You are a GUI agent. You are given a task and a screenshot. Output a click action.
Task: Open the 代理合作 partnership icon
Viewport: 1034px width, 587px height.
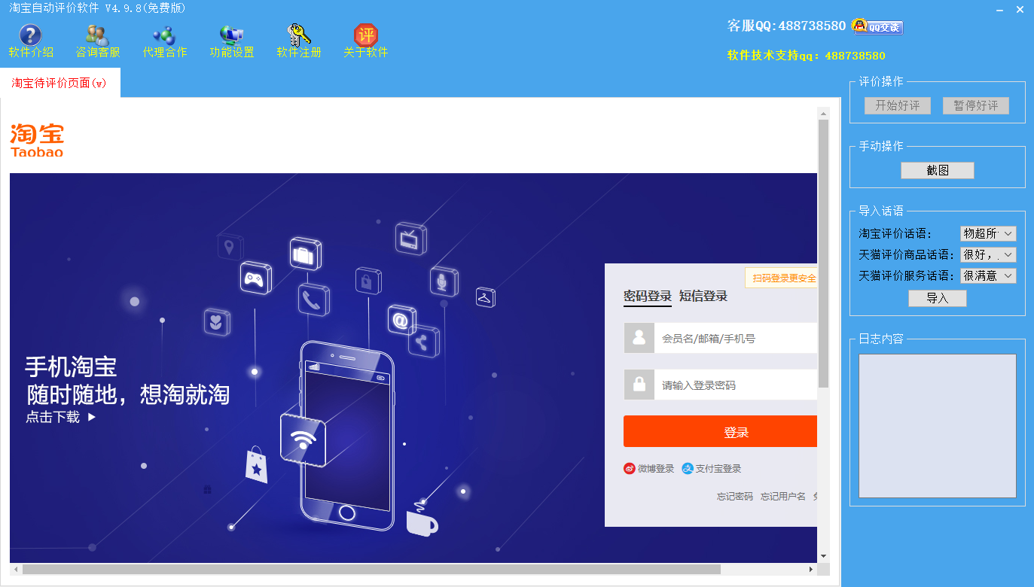164,35
